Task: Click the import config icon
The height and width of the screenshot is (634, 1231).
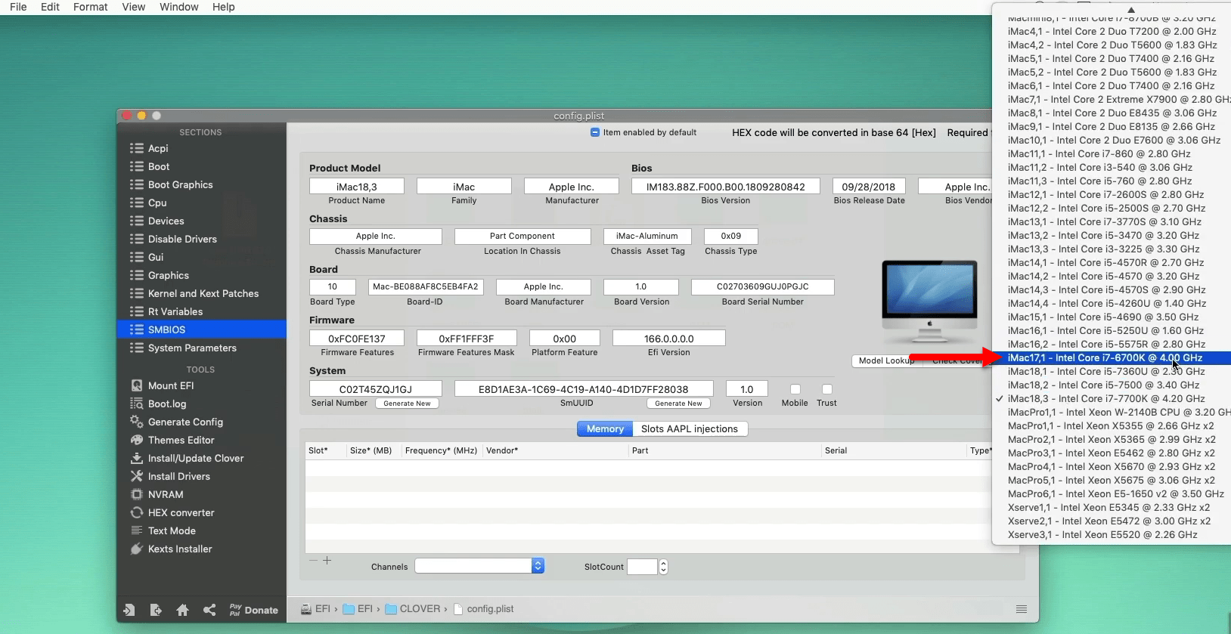Action: point(129,610)
